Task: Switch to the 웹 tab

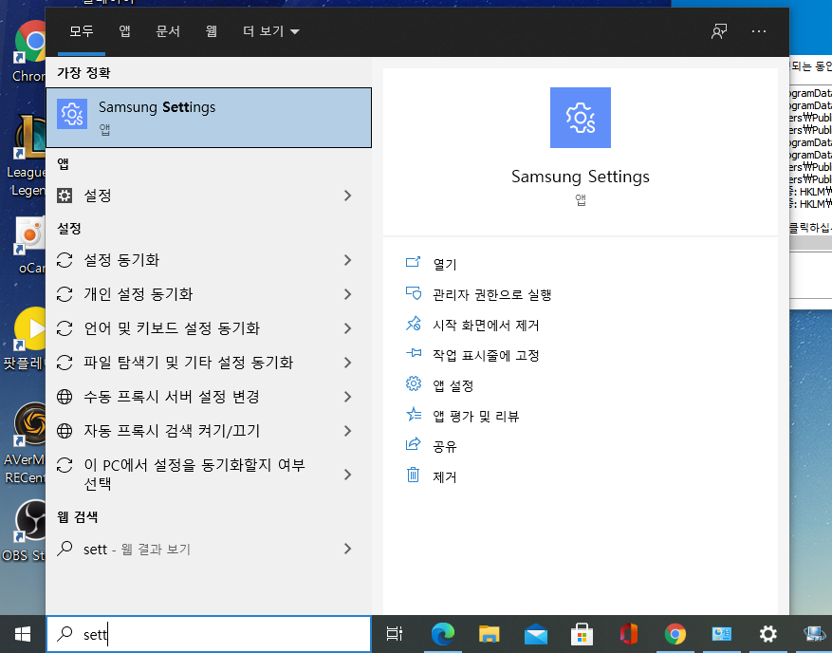Action: pos(212,31)
